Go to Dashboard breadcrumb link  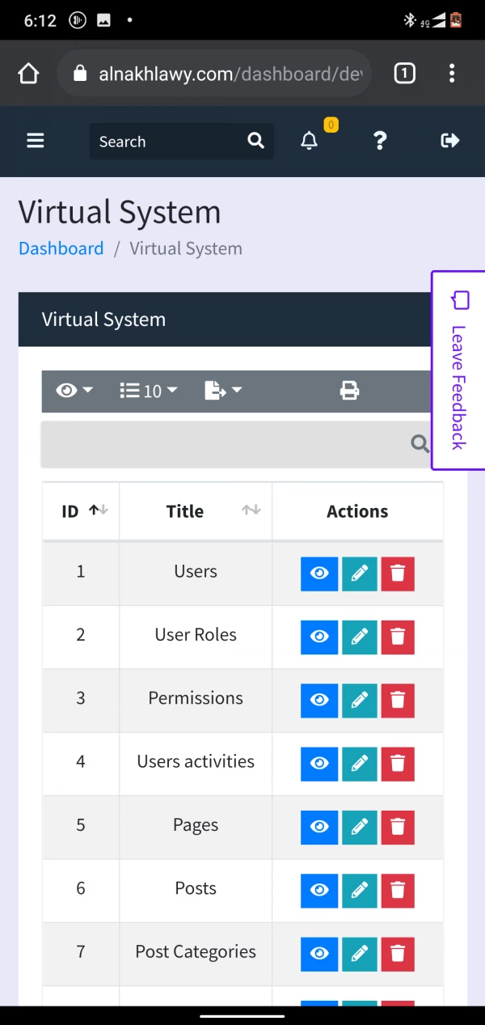pyautogui.click(x=61, y=248)
